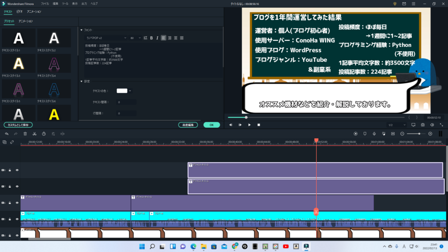This screenshot has width=448, height=252.
Task: Click the mail envelope icon in title bar
Action: click(404, 3)
